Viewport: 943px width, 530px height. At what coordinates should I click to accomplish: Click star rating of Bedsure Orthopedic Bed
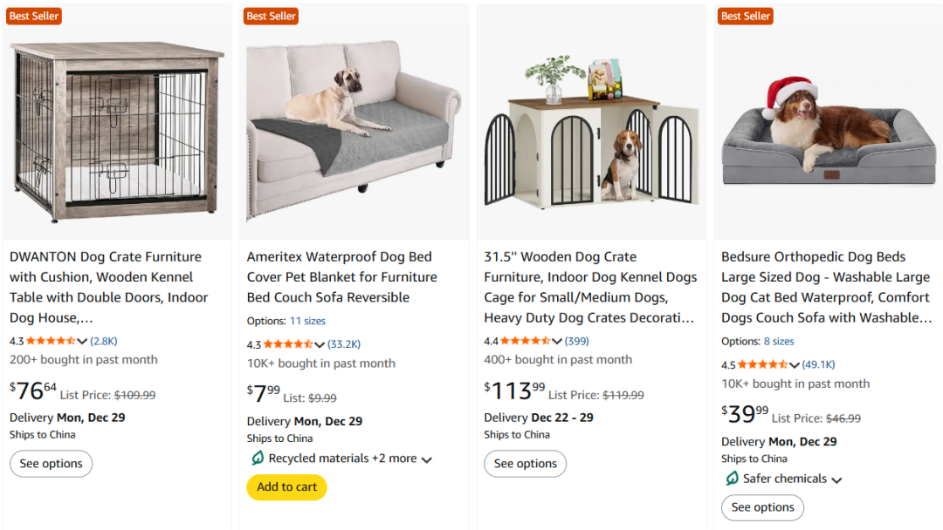[x=762, y=364]
